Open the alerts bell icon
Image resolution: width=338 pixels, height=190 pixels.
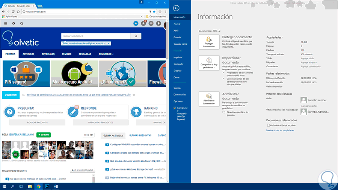[x=158, y=24]
